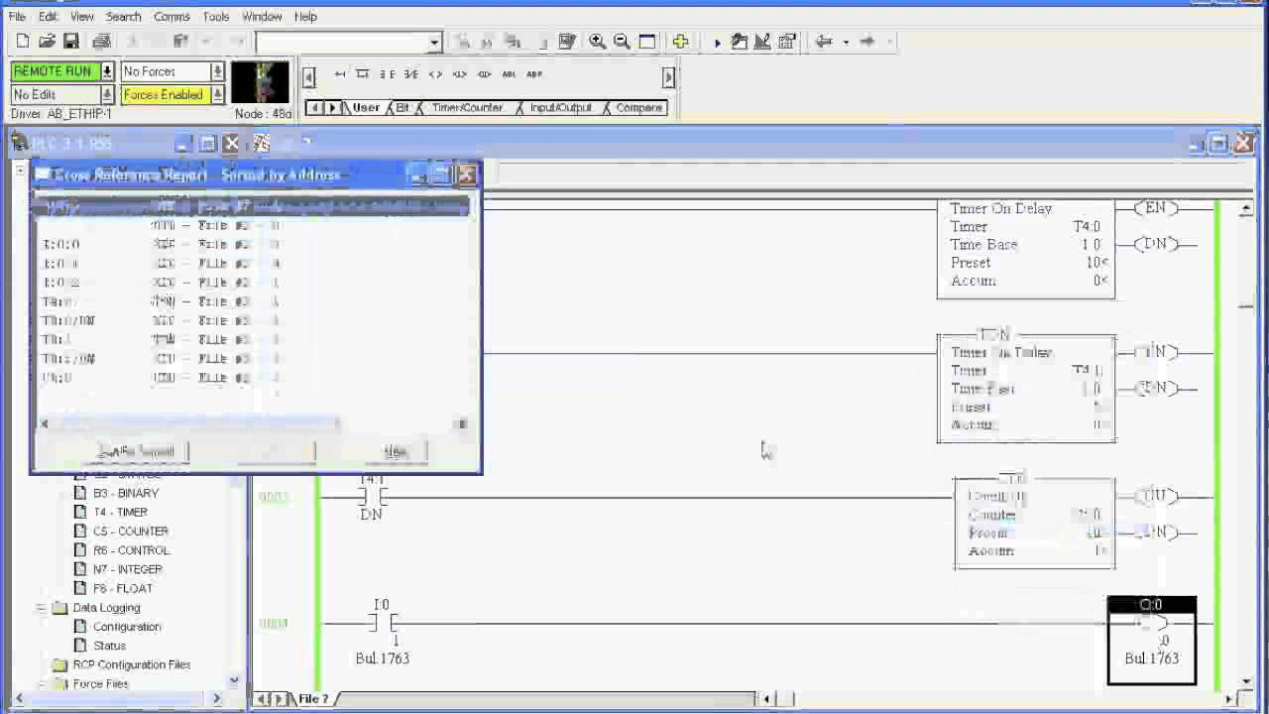Screen dimensions: 1269x714
Task: Click the Save diskette icon
Action: (x=71, y=41)
